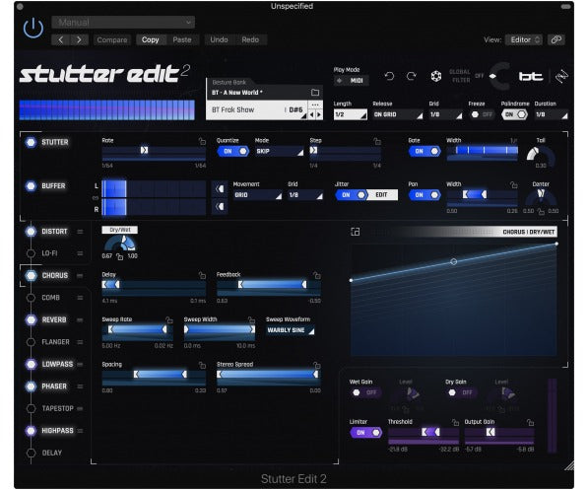Toggle the Limiter ON switch
This screenshot has height=490, width=588.
365,433
